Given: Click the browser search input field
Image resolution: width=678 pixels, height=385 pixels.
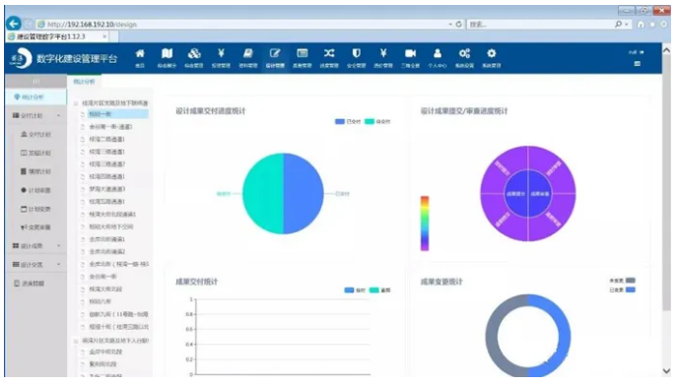Looking at the screenshot, I should click(540, 25).
